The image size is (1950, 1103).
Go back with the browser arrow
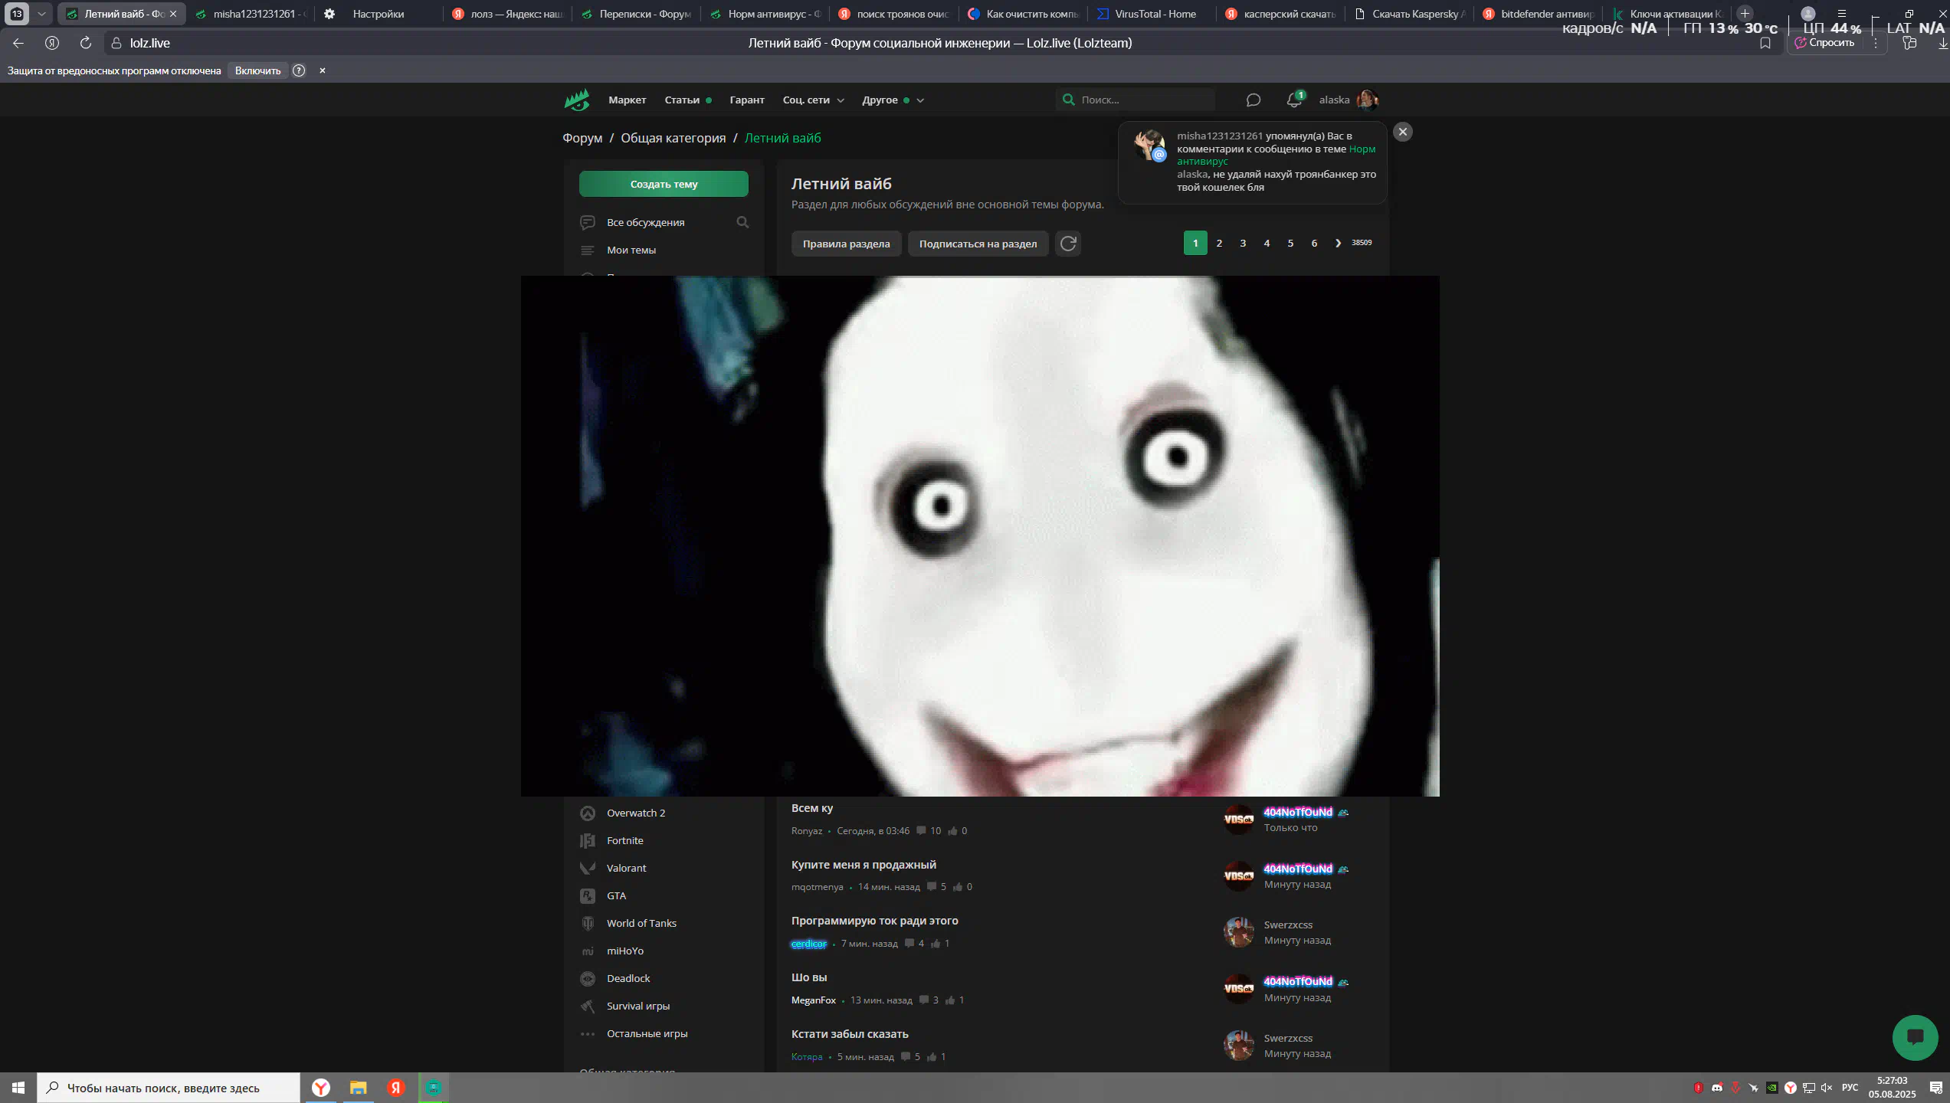click(x=18, y=43)
